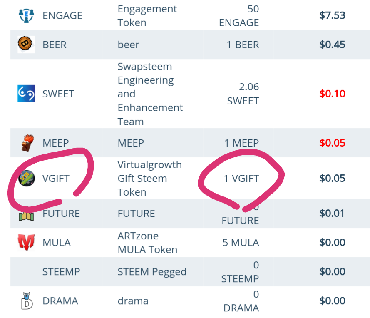This screenshot has width=370, height=318.
Task: Click the Virtualgrowth Gift Steem Token name
Action: click(149, 178)
